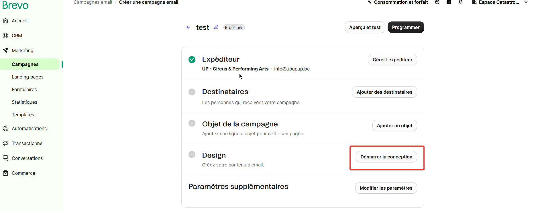The image size is (534, 212).
Task: Click the Brevo logo
Action: (15, 5)
